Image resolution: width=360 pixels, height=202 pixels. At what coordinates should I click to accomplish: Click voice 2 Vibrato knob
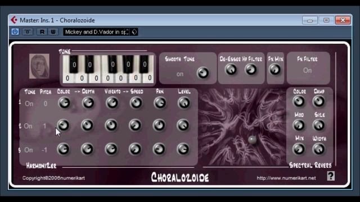(111, 125)
